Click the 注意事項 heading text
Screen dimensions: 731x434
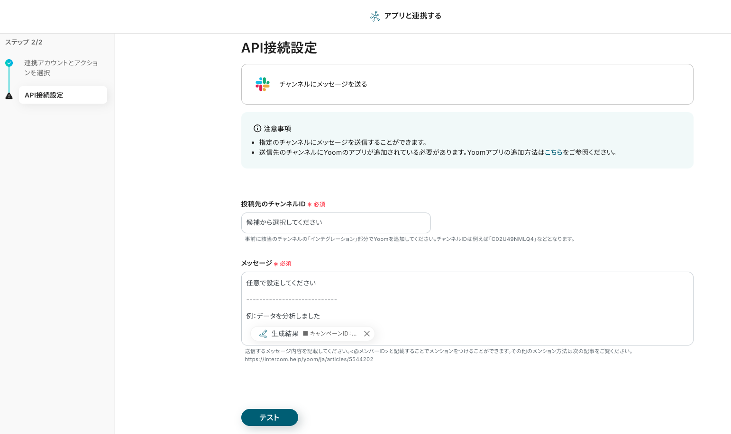point(277,129)
